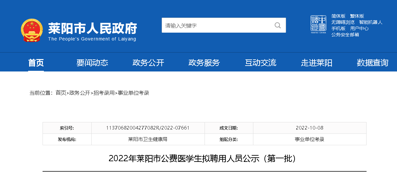Select the 事业单位考录 category table cell
Image resolution: width=397 pixels, height=172 pixels.
pos(310,139)
